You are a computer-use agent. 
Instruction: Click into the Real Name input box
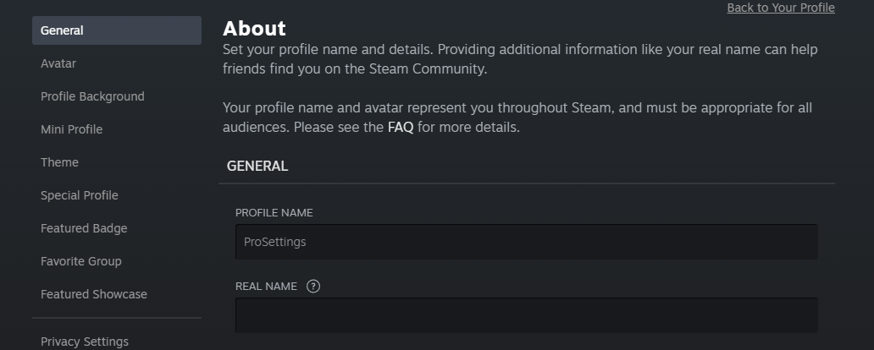coord(526,315)
